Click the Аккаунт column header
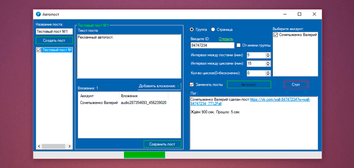 [99, 96]
